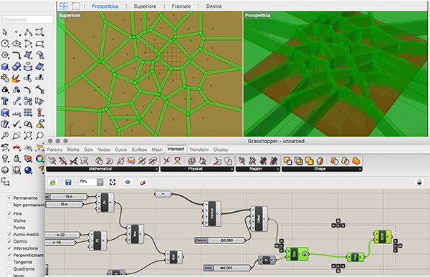Viewport: 430px width, 277px height.
Task: Select the arrow pointer tool in Rhino toolbar
Action: pos(5,32)
